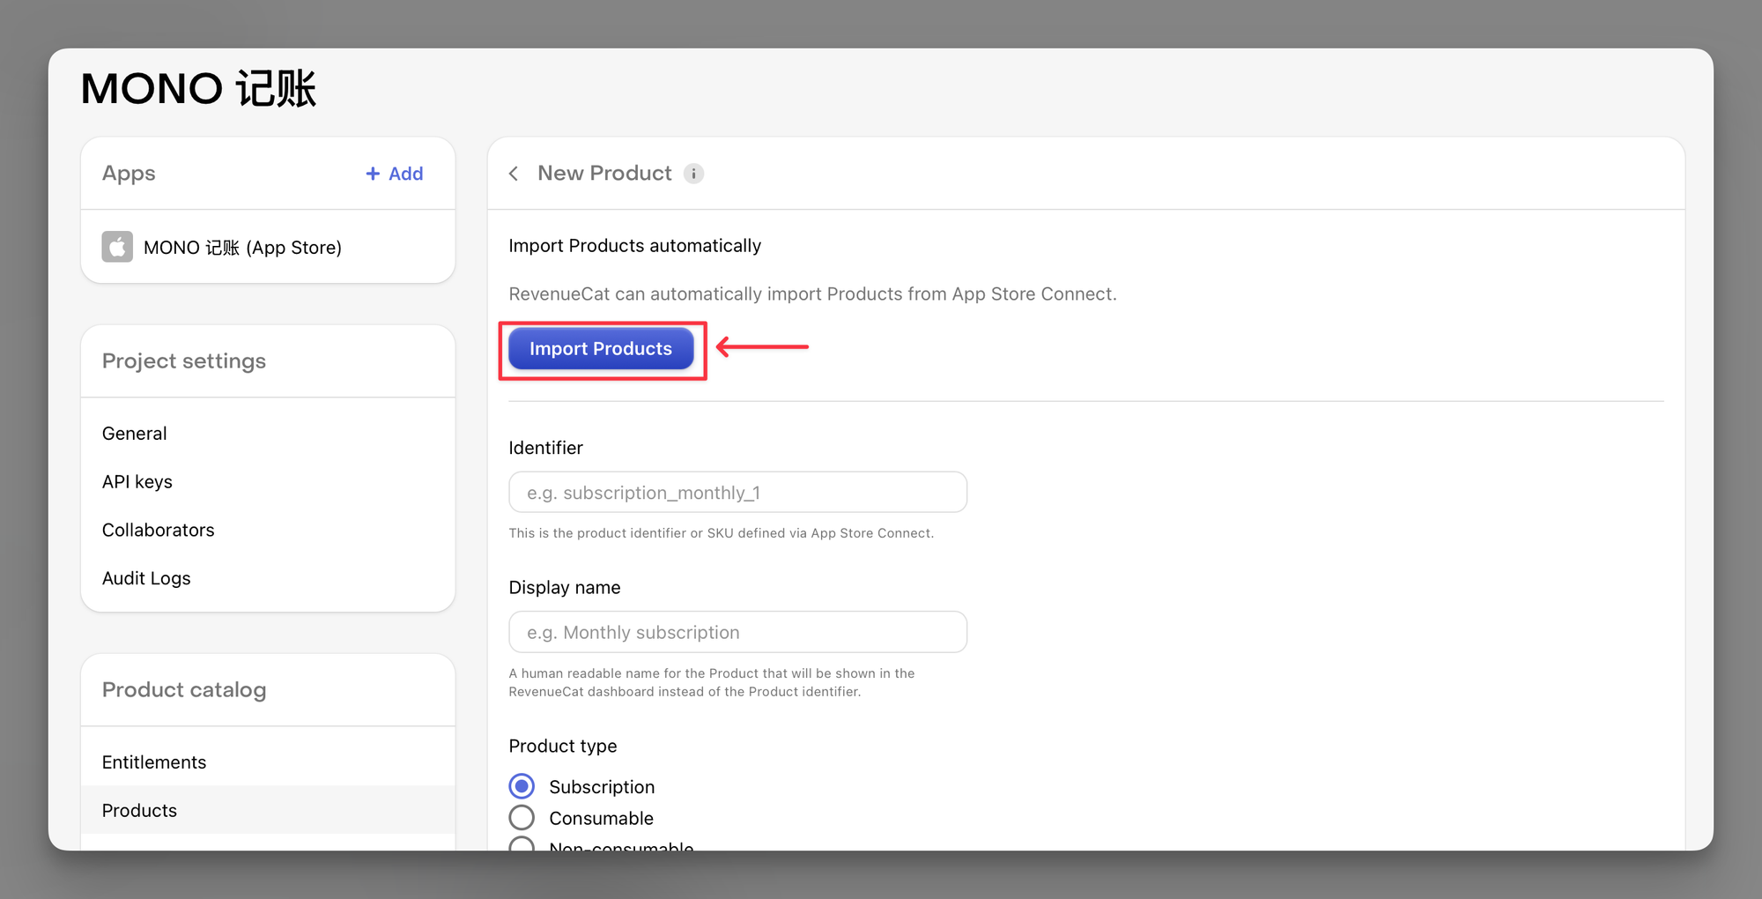This screenshot has height=899, width=1762.
Task: Click the New Product heading text
Action: point(604,174)
